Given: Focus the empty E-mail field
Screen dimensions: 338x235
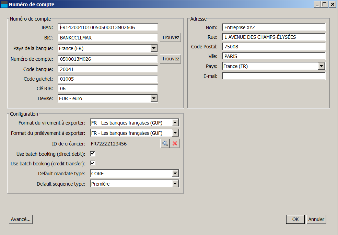Looking at the screenshot, I should click(273, 76).
